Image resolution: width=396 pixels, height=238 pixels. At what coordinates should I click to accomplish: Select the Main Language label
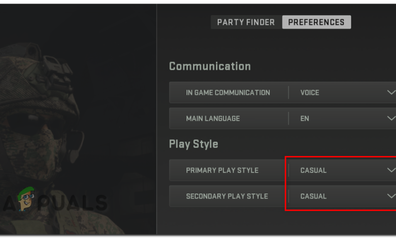(213, 118)
